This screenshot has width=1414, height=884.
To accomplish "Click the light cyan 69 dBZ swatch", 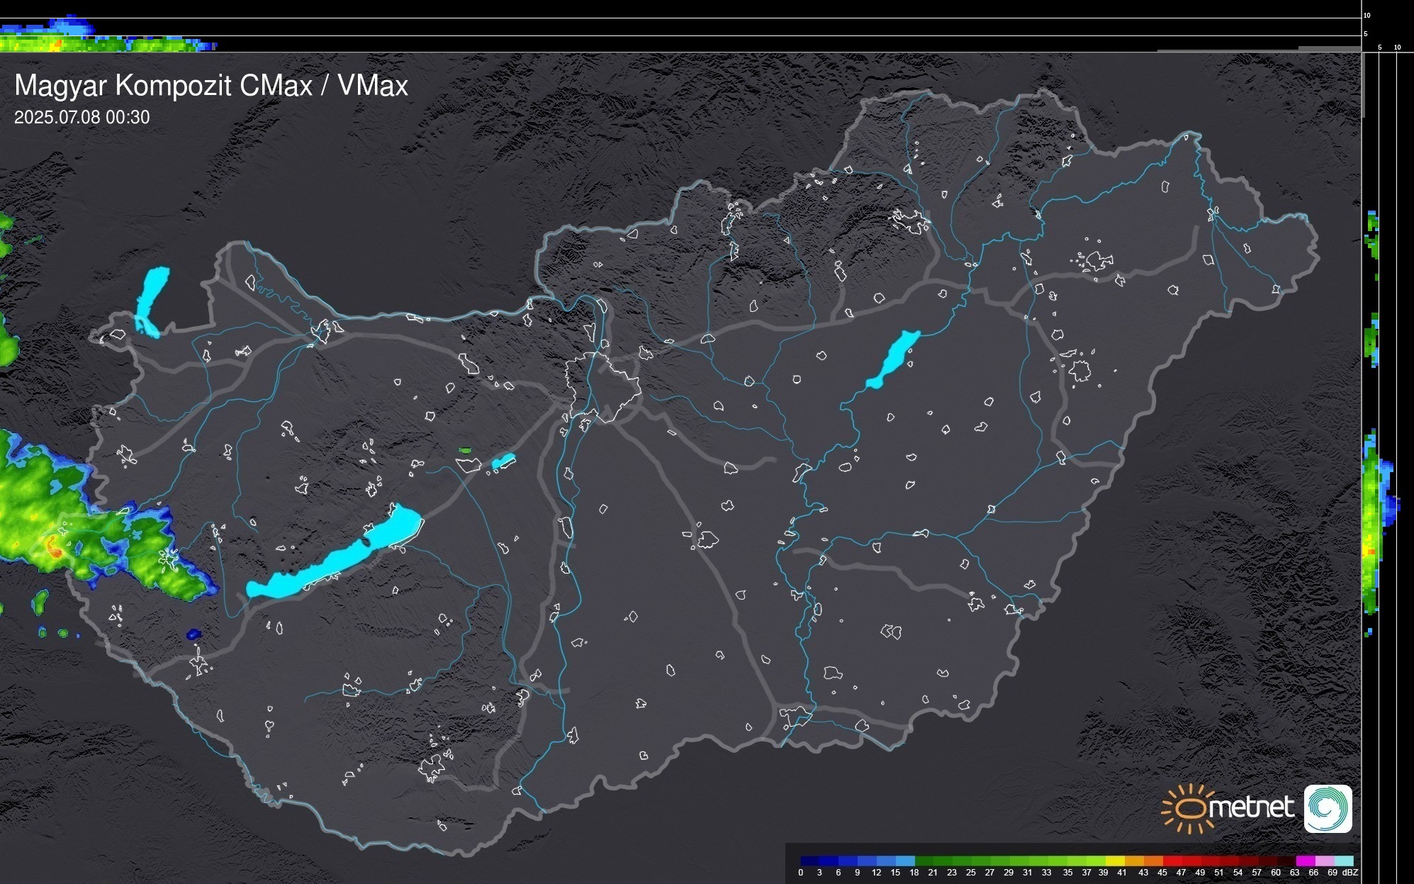I will [x=1343, y=861].
